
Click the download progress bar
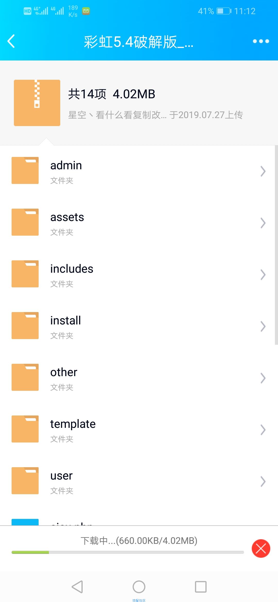[128, 552]
